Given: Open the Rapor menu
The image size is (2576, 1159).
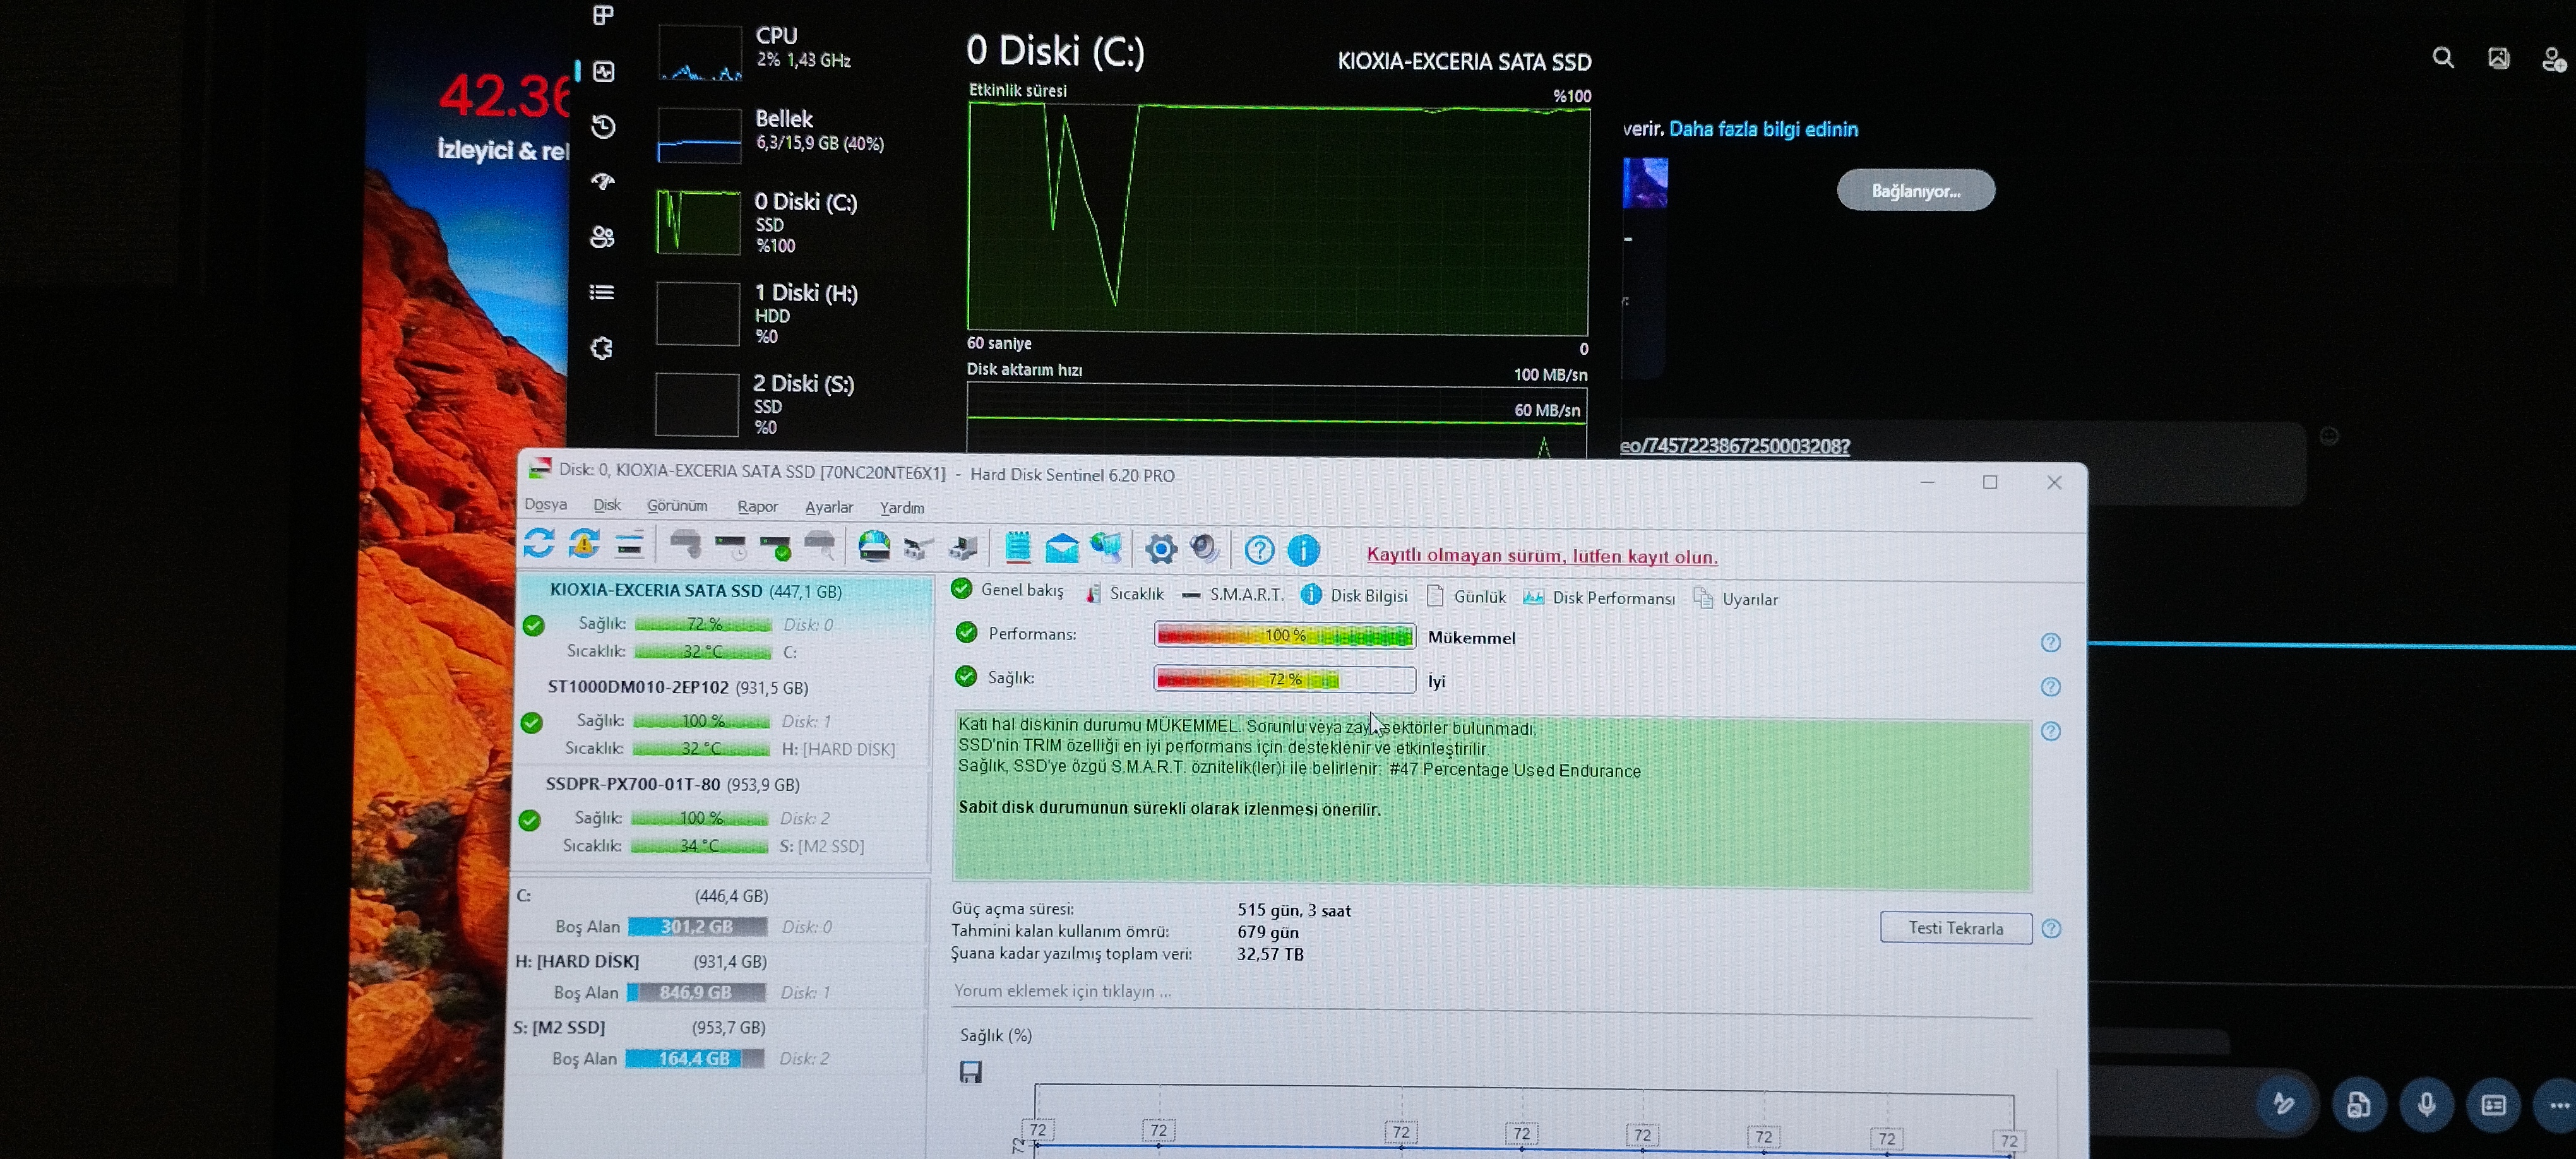Looking at the screenshot, I should tap(757, 506).
